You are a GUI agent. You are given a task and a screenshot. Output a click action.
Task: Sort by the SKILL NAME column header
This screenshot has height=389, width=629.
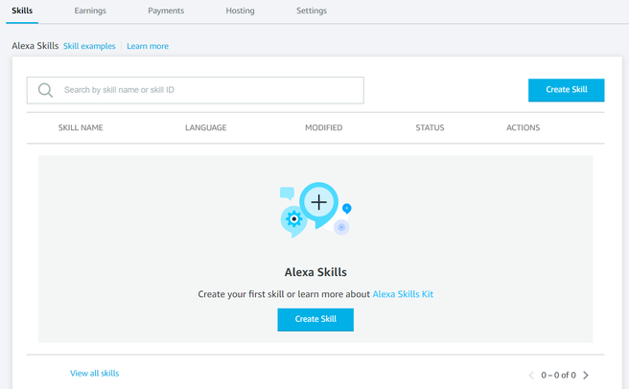(81, 127)
